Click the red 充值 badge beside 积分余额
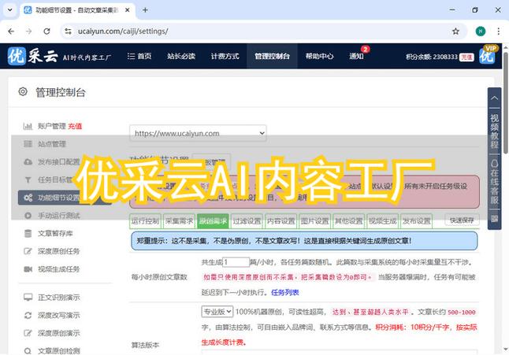Viewport: 509px width, 355px height. [x=466, y=57]
